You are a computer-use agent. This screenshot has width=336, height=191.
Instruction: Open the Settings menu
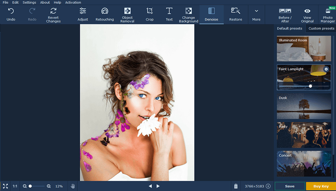tap(29, 2)
